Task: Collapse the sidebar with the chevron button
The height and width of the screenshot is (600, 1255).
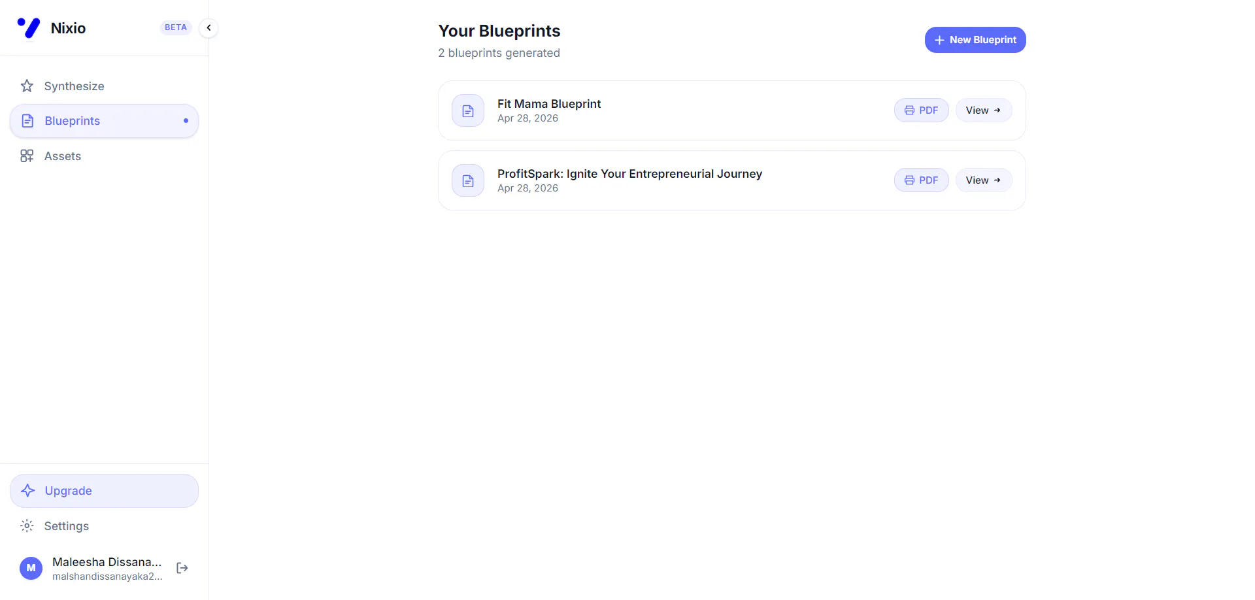Action: (x=209, y=27)
